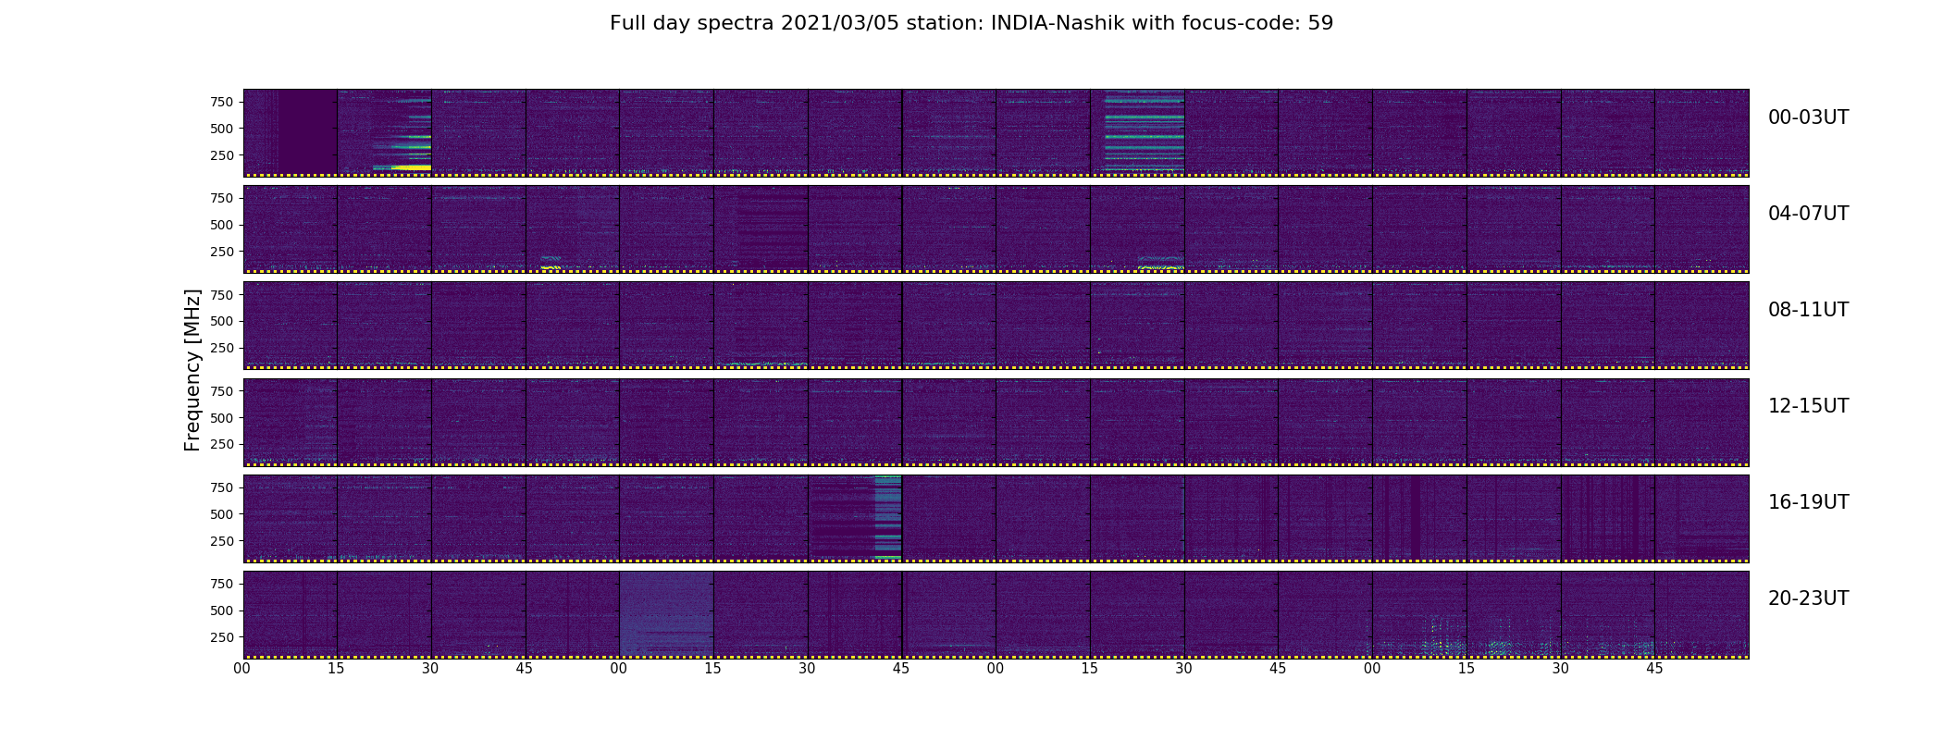Image resolution: width=1943 pixels, height=740 pixels.
Task: Click the 20-23UT spectrogram panel
Action: click(x=996, y=614)
